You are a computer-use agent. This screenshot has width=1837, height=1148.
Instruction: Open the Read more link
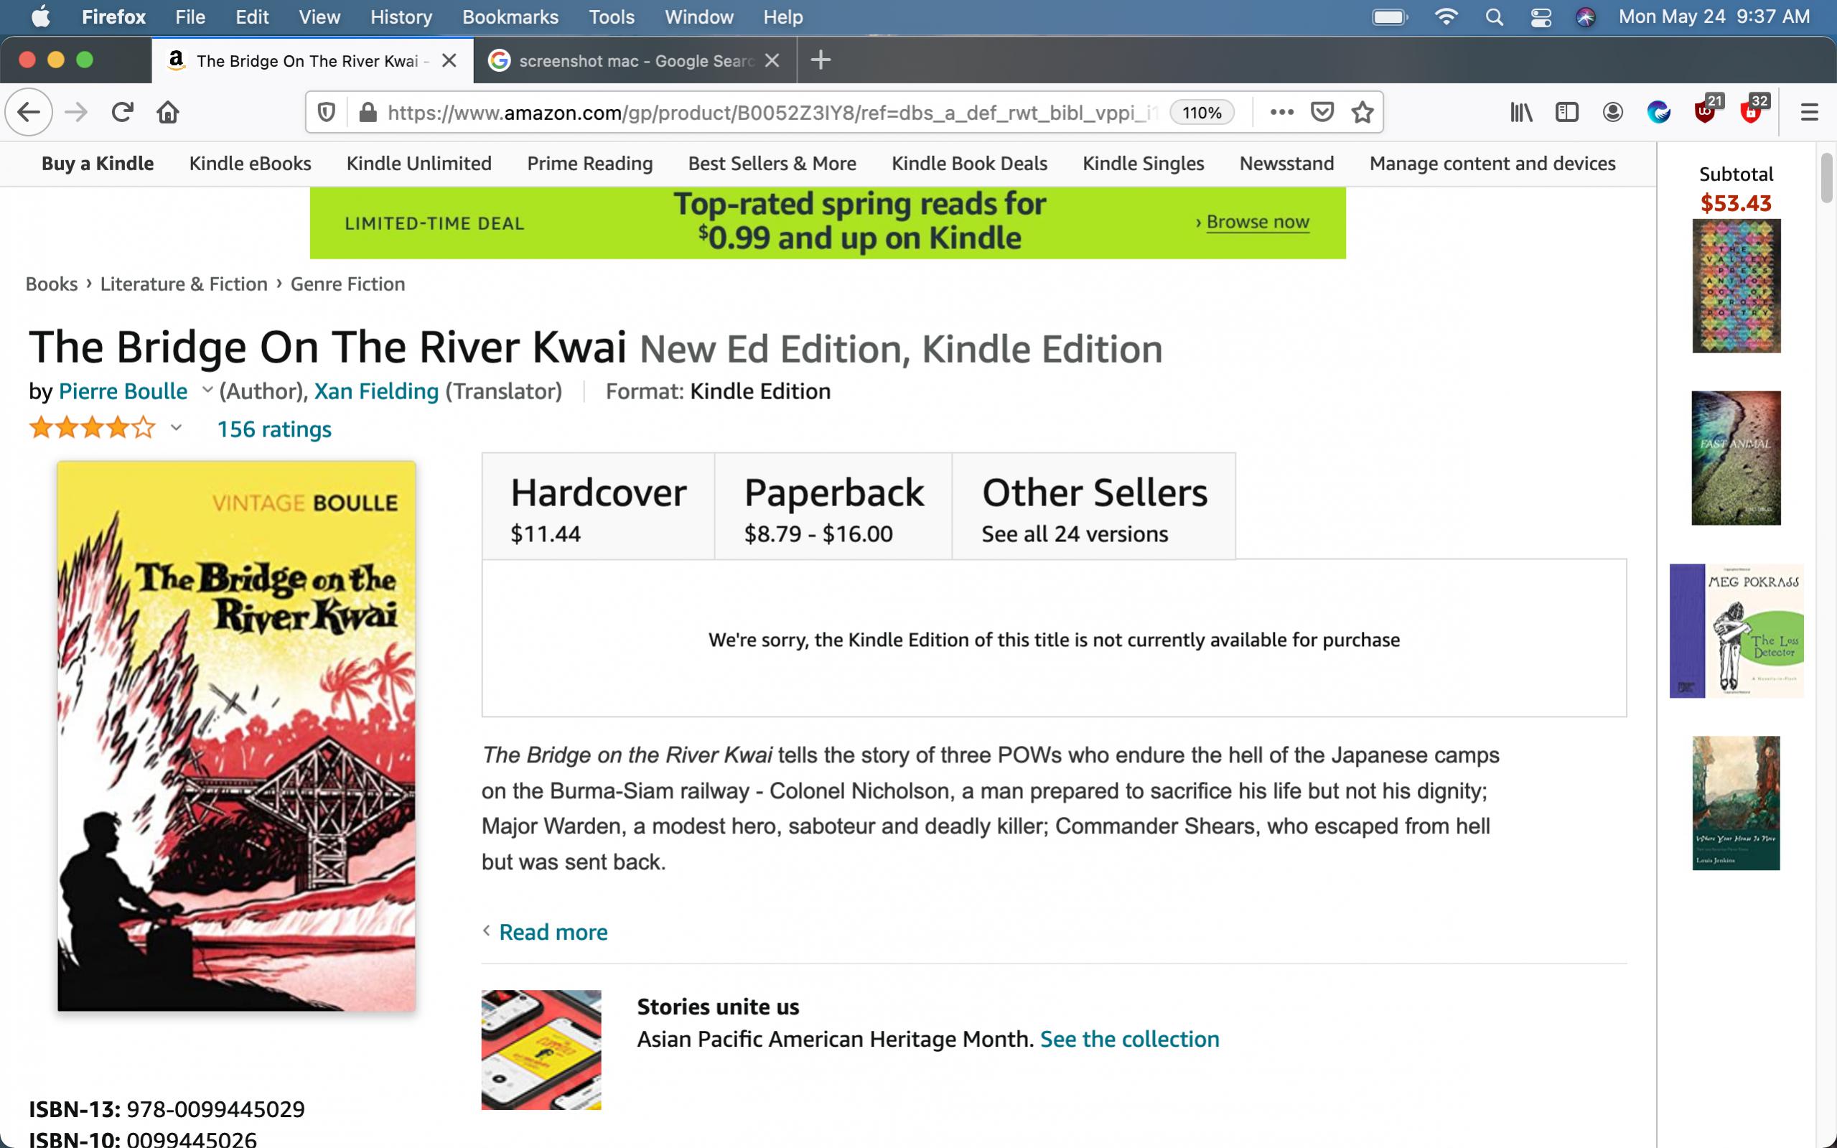[x=553, y=932]
